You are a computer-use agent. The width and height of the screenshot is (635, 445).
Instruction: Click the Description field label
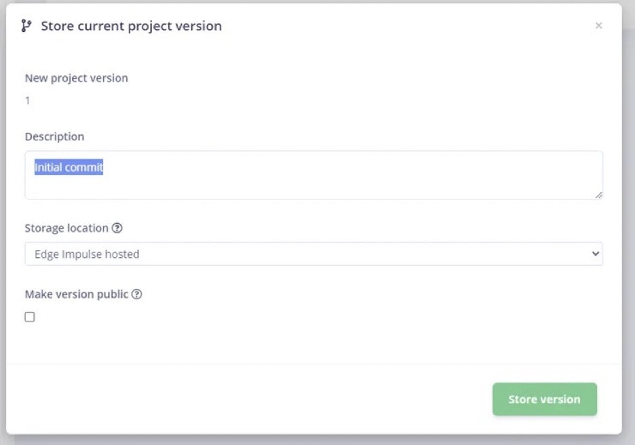click(x=54, y=136)
